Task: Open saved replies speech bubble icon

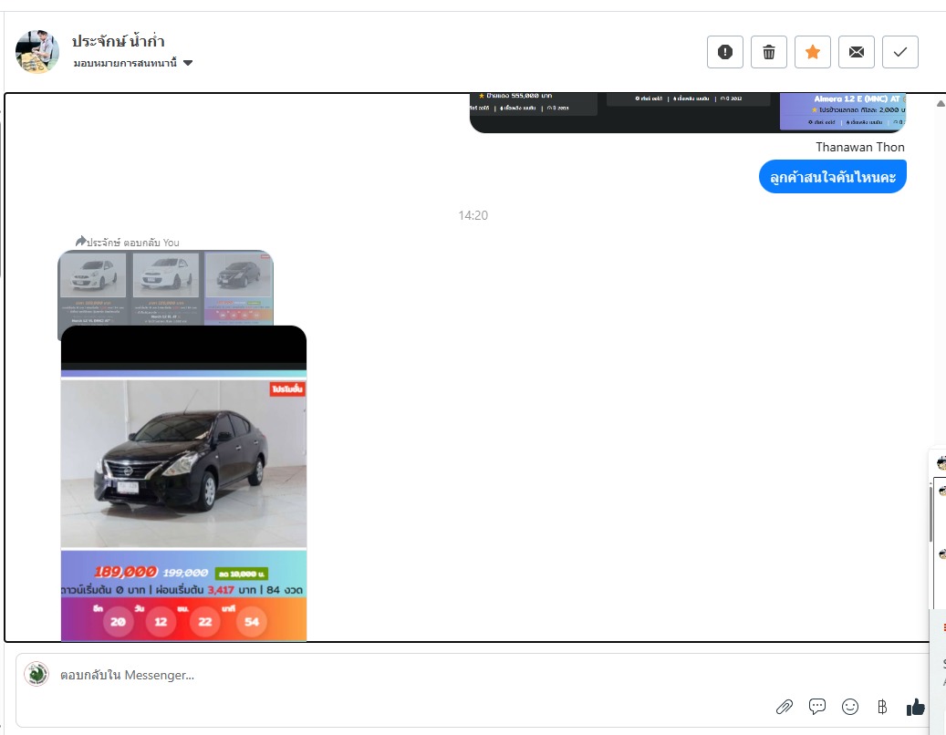Action: 817,707
